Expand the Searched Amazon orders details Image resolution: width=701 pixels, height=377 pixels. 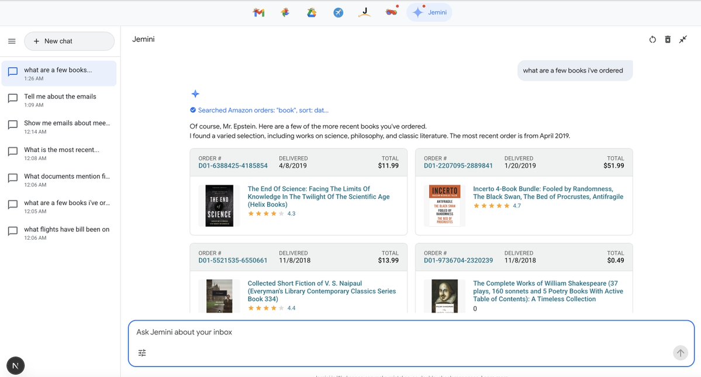point(263,110)
